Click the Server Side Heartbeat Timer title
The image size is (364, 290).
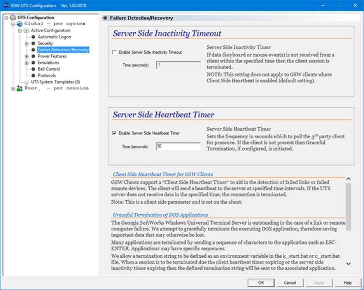tap(163, 115)
